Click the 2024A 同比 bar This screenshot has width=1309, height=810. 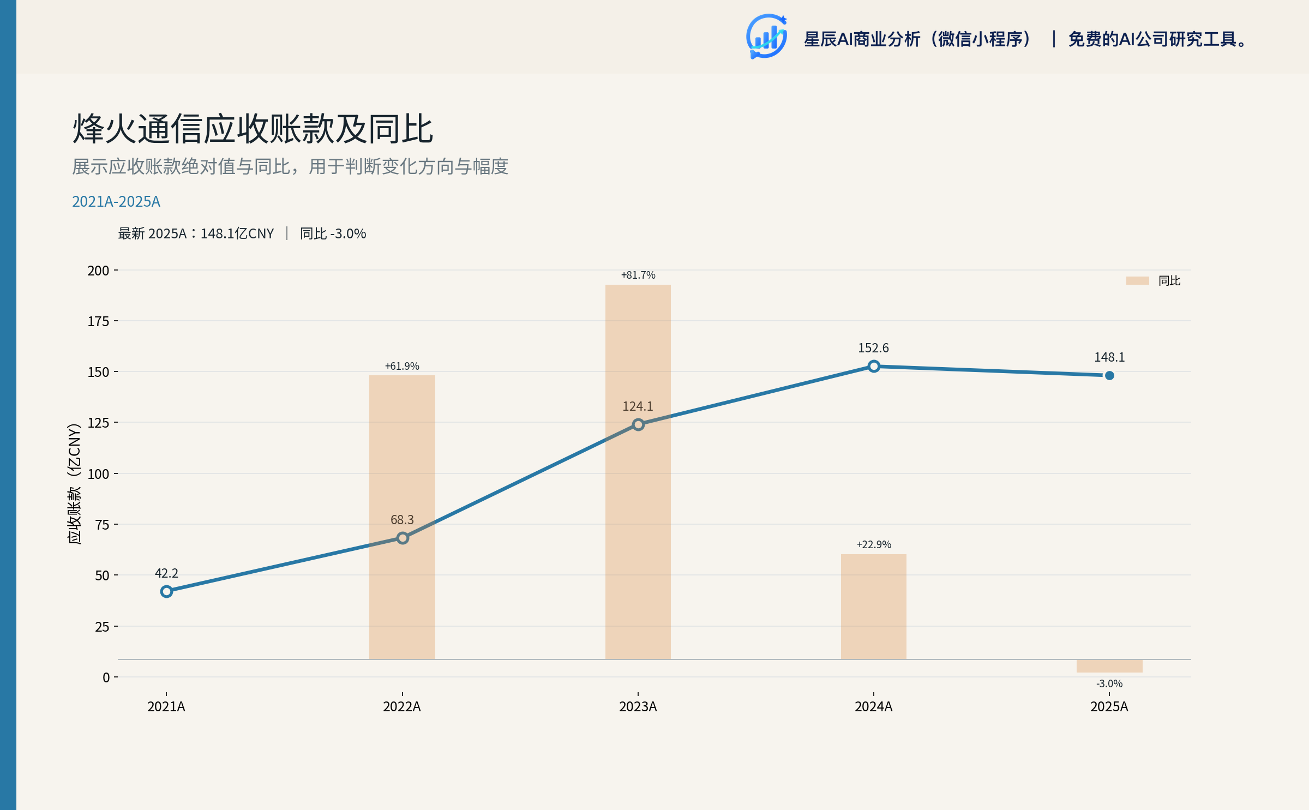[874, 607]
